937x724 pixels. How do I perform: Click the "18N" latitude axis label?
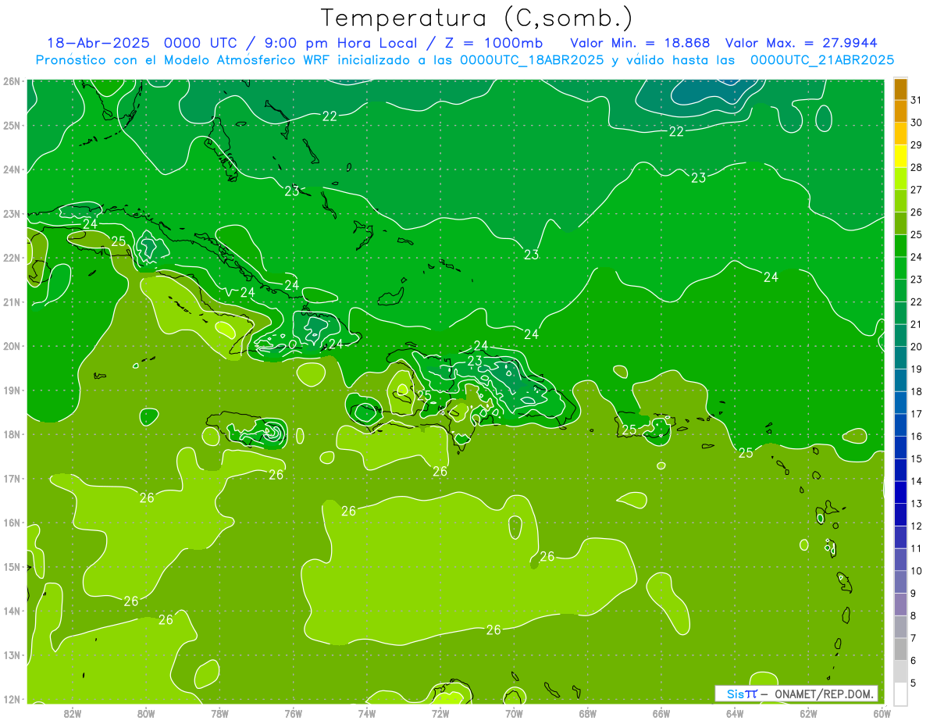click(x=12, y=433)
